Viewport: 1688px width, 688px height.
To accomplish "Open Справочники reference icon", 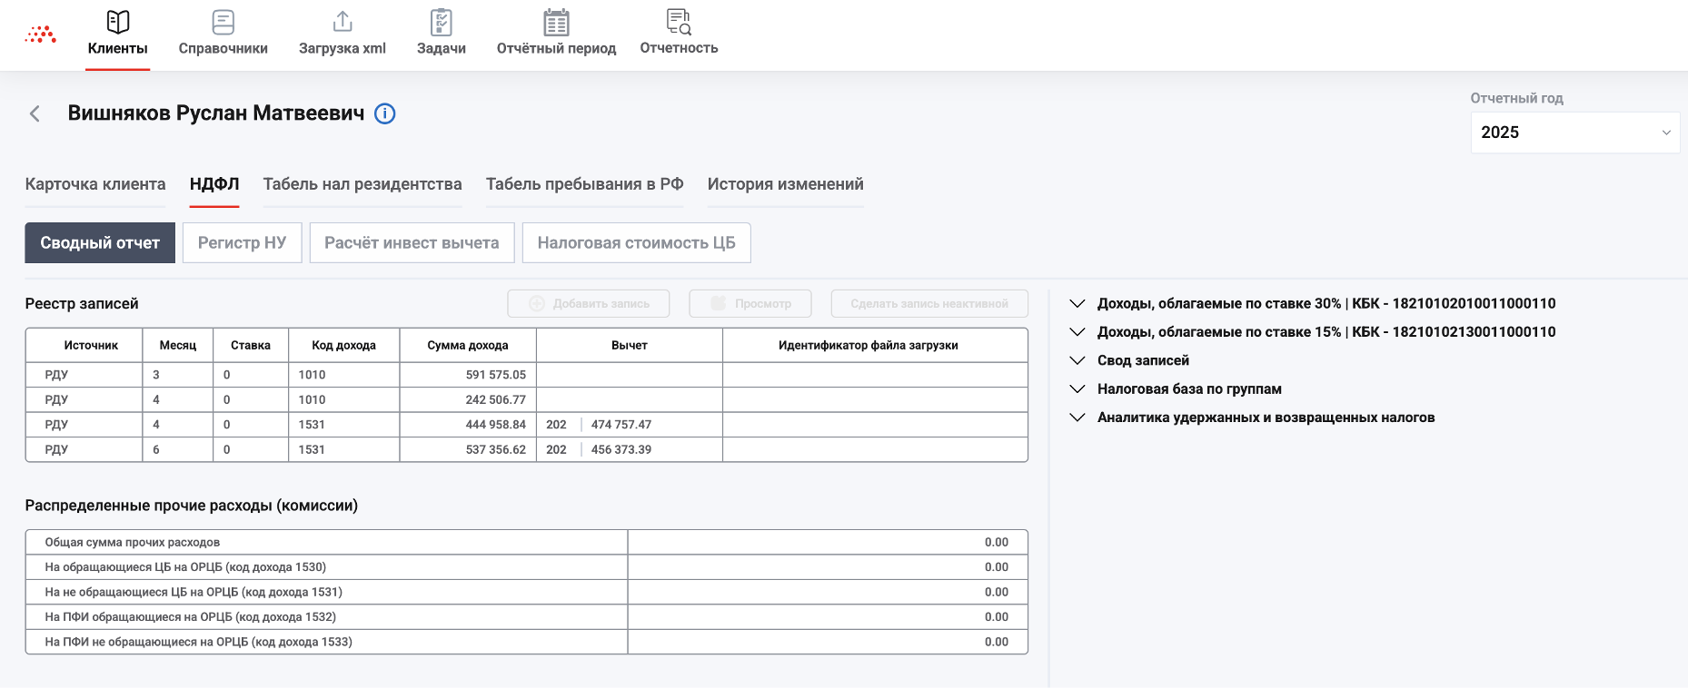I will pyautogui.click(x=223, y=22).
